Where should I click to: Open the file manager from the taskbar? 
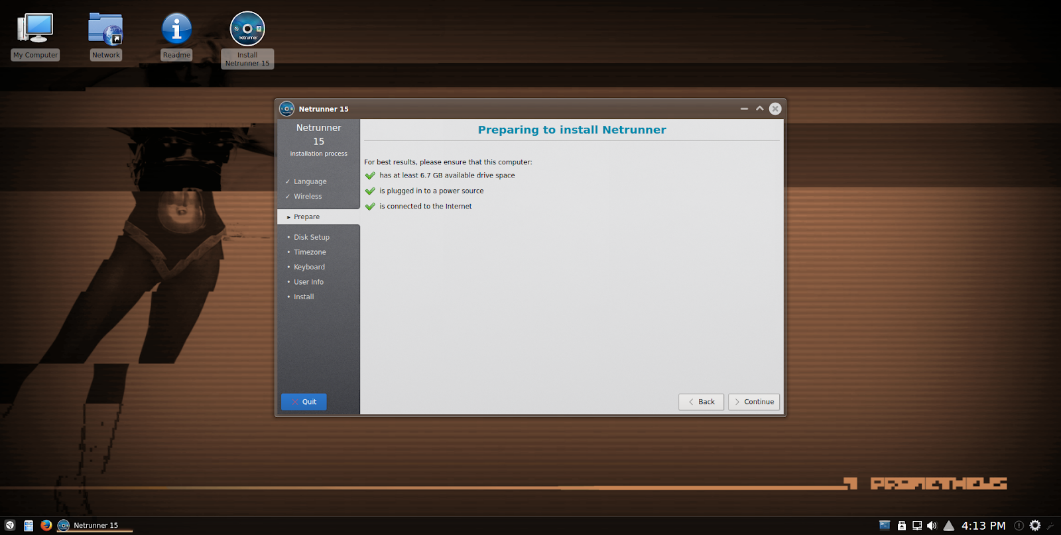point(29,525)
